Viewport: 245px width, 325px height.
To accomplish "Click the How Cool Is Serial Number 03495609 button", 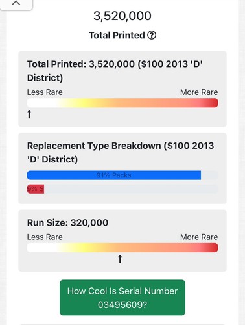I will (x=122, y=298).
